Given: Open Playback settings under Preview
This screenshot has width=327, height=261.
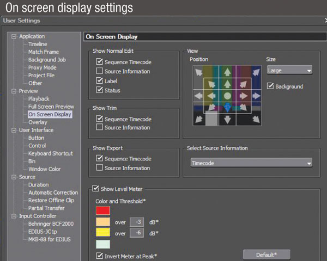Looking at the screenshot, I should pyautogui.click(x=39, y=98).
